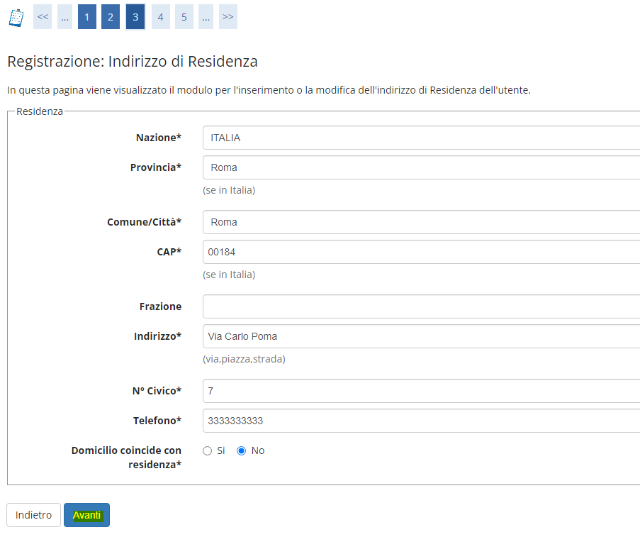Focus the Telefono input field

tap(421, 421)
